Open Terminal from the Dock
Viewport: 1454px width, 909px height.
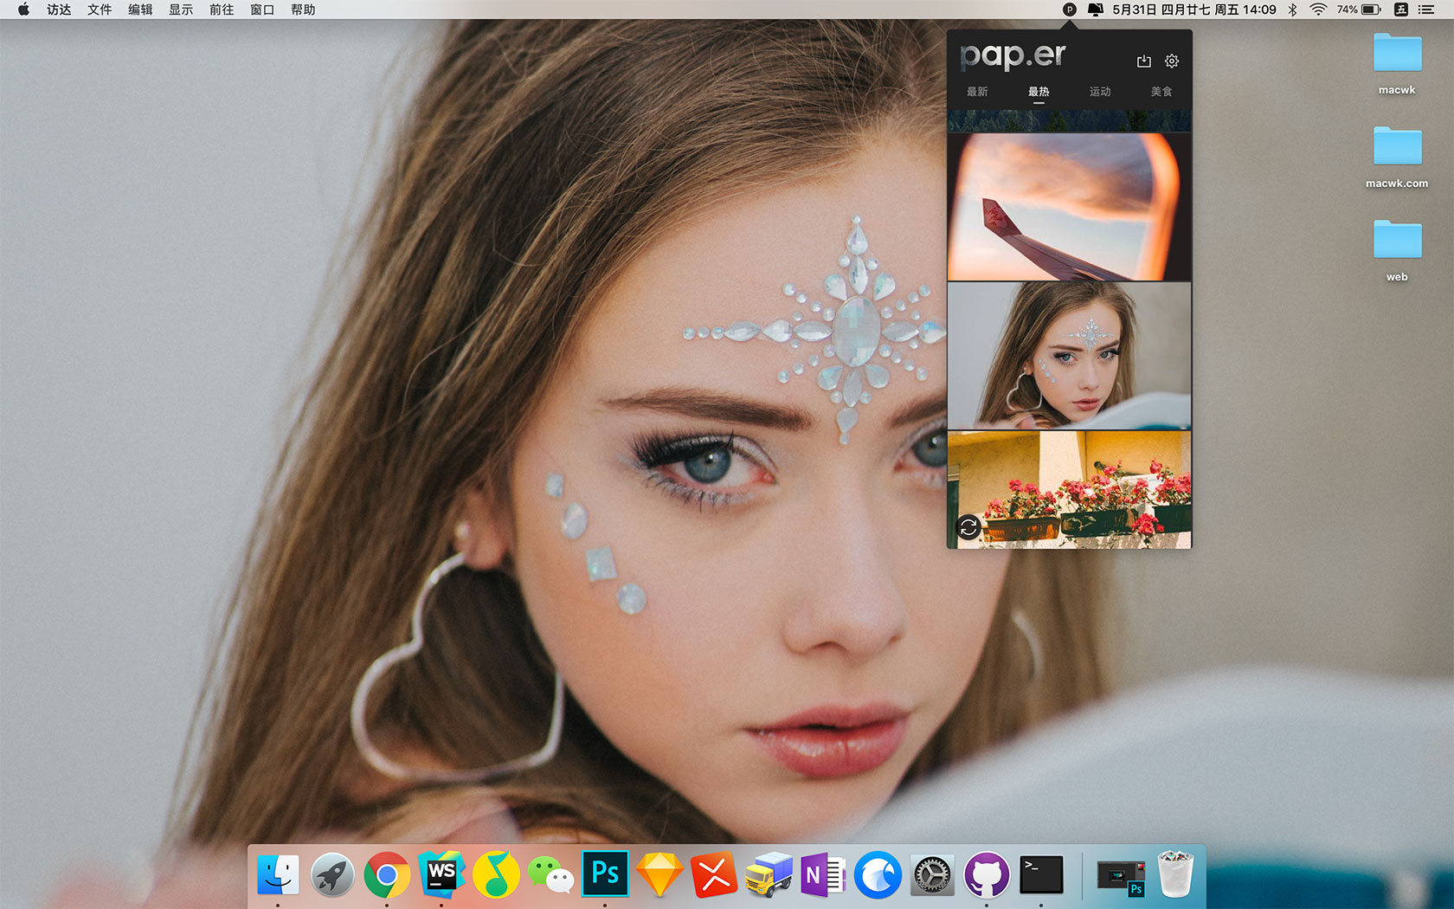point(1041,875)
